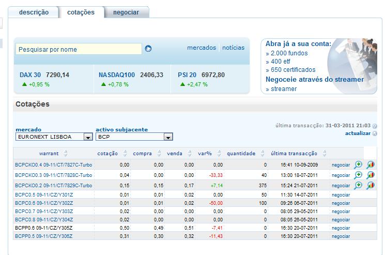Open the mercado dropdown EURONEXT LISBOA
385x255 pixels.
[x=54, y=137]
